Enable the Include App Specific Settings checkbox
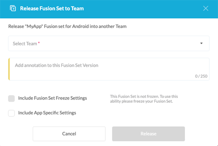This screenshot has width=218, height=146. 11,113
